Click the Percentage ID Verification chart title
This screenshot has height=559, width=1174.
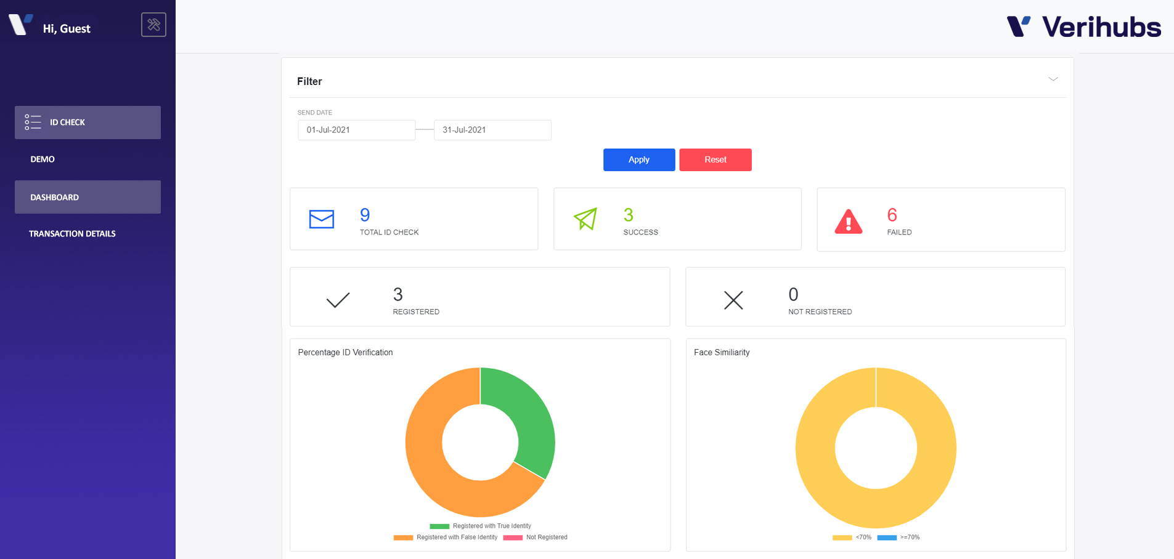tap(345, 352)
